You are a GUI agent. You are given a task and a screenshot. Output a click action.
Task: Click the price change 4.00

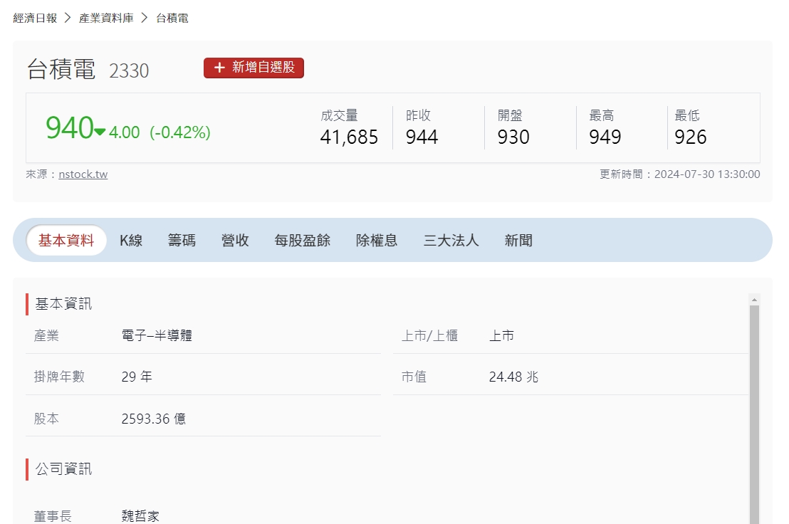pyautogui.click(x=125, y=132)
